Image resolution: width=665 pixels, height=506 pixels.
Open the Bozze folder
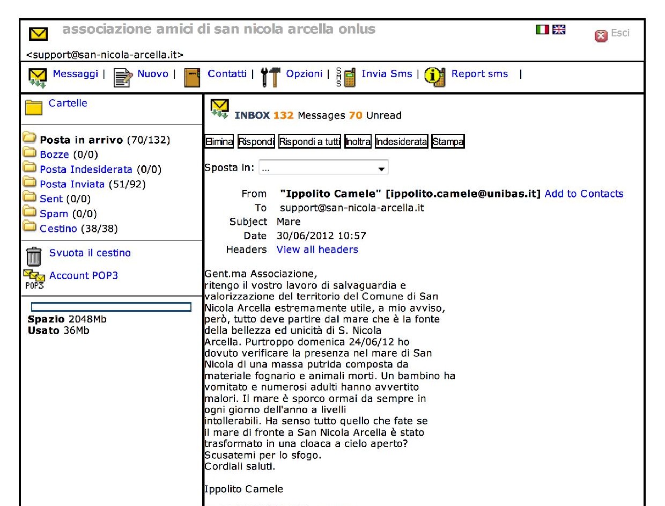[54, 155]
